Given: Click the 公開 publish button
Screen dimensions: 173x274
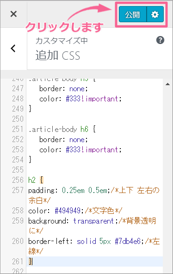Looking at the screenshot, I should coord(132,14).
